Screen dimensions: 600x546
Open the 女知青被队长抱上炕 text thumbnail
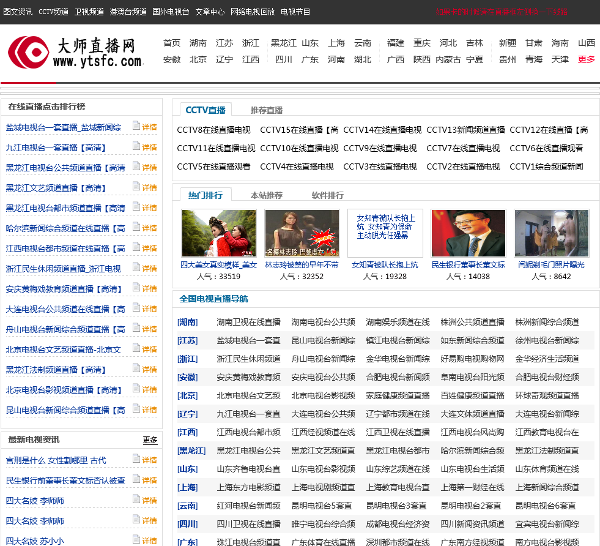[385, 233]
